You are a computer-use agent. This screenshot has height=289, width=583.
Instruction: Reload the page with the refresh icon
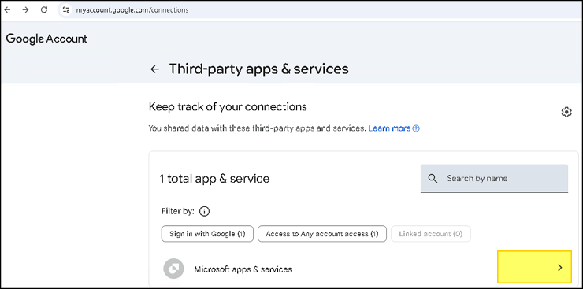[44, 10]
